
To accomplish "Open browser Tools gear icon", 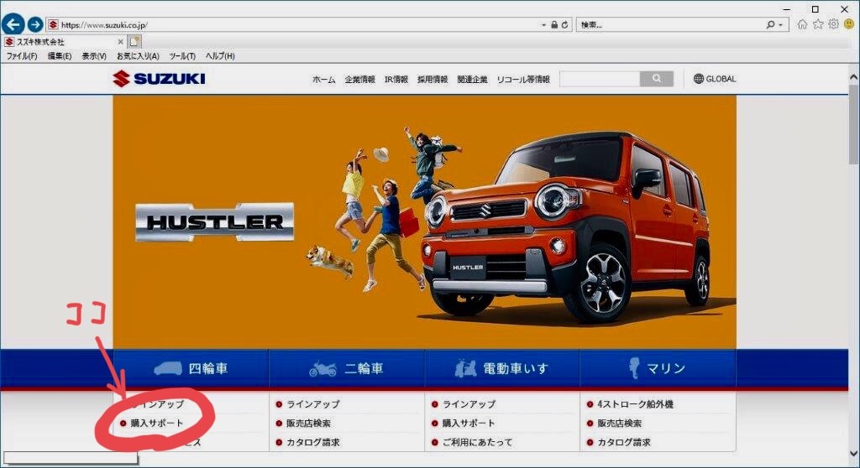I will click(x=834, y=24).
